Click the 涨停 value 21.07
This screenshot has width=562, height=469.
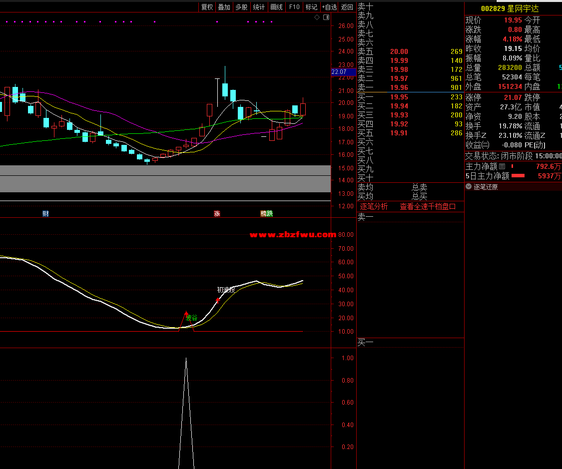coord(513,97)
